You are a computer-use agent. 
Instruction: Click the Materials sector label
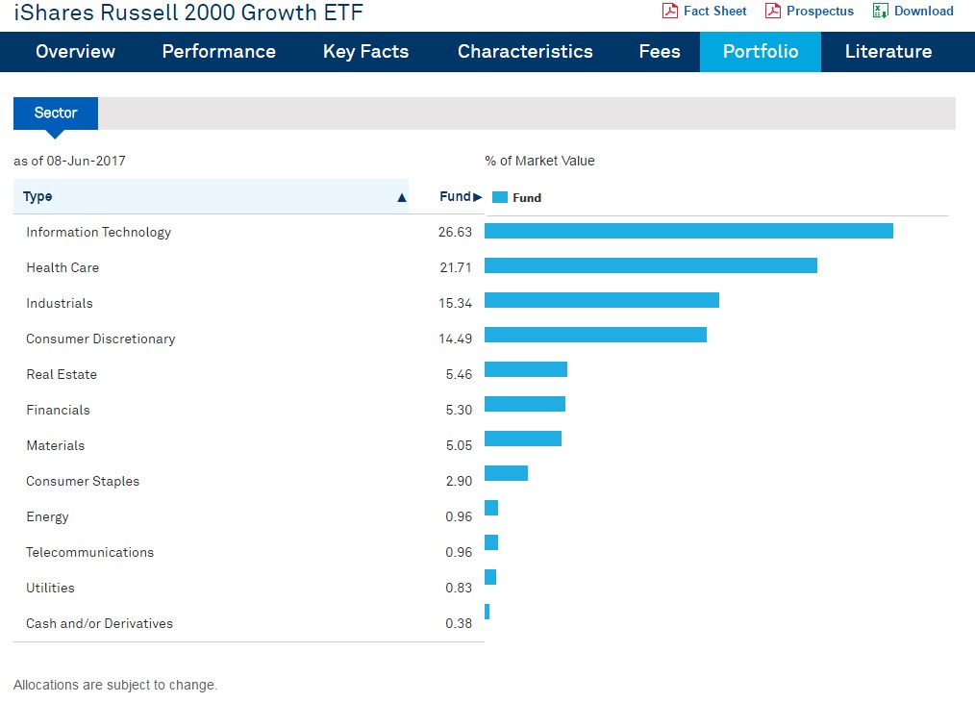click(56, 446)
